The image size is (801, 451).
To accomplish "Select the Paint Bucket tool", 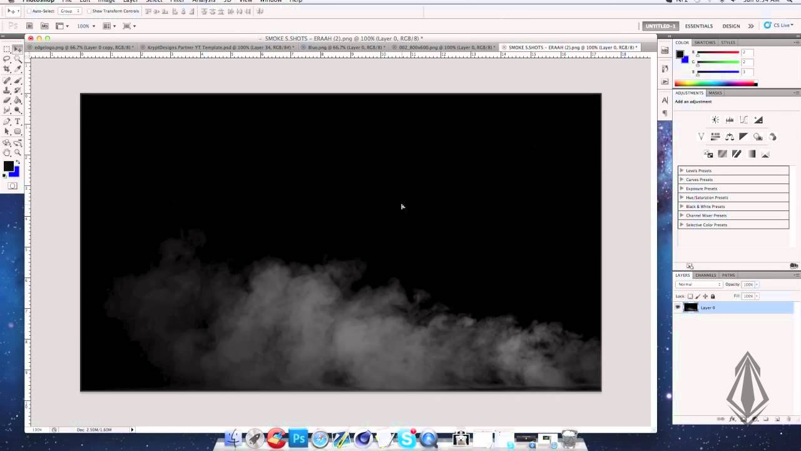I will click(x=18, y=100).
